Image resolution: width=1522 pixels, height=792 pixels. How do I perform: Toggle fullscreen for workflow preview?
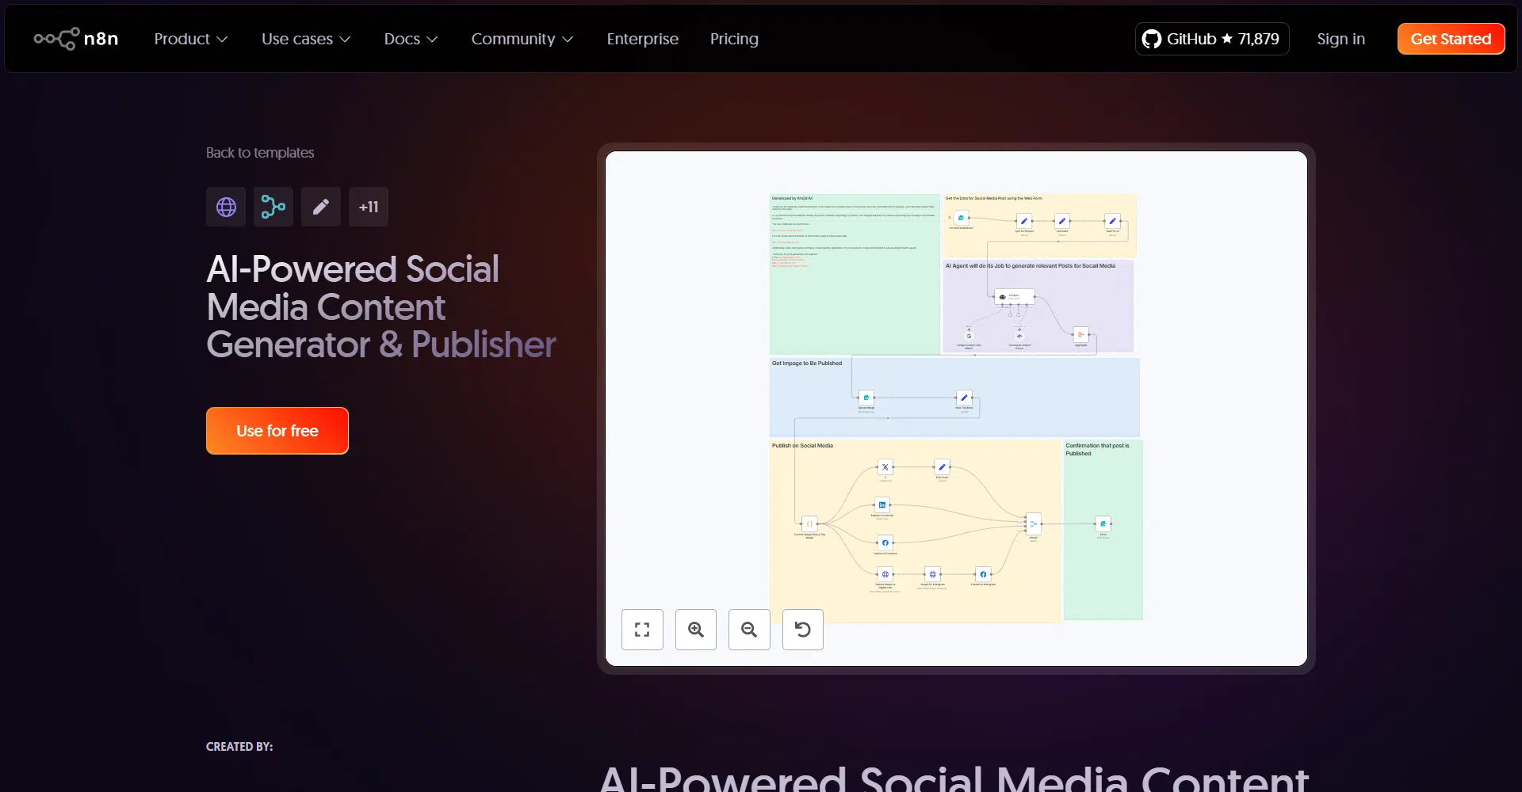642,630
